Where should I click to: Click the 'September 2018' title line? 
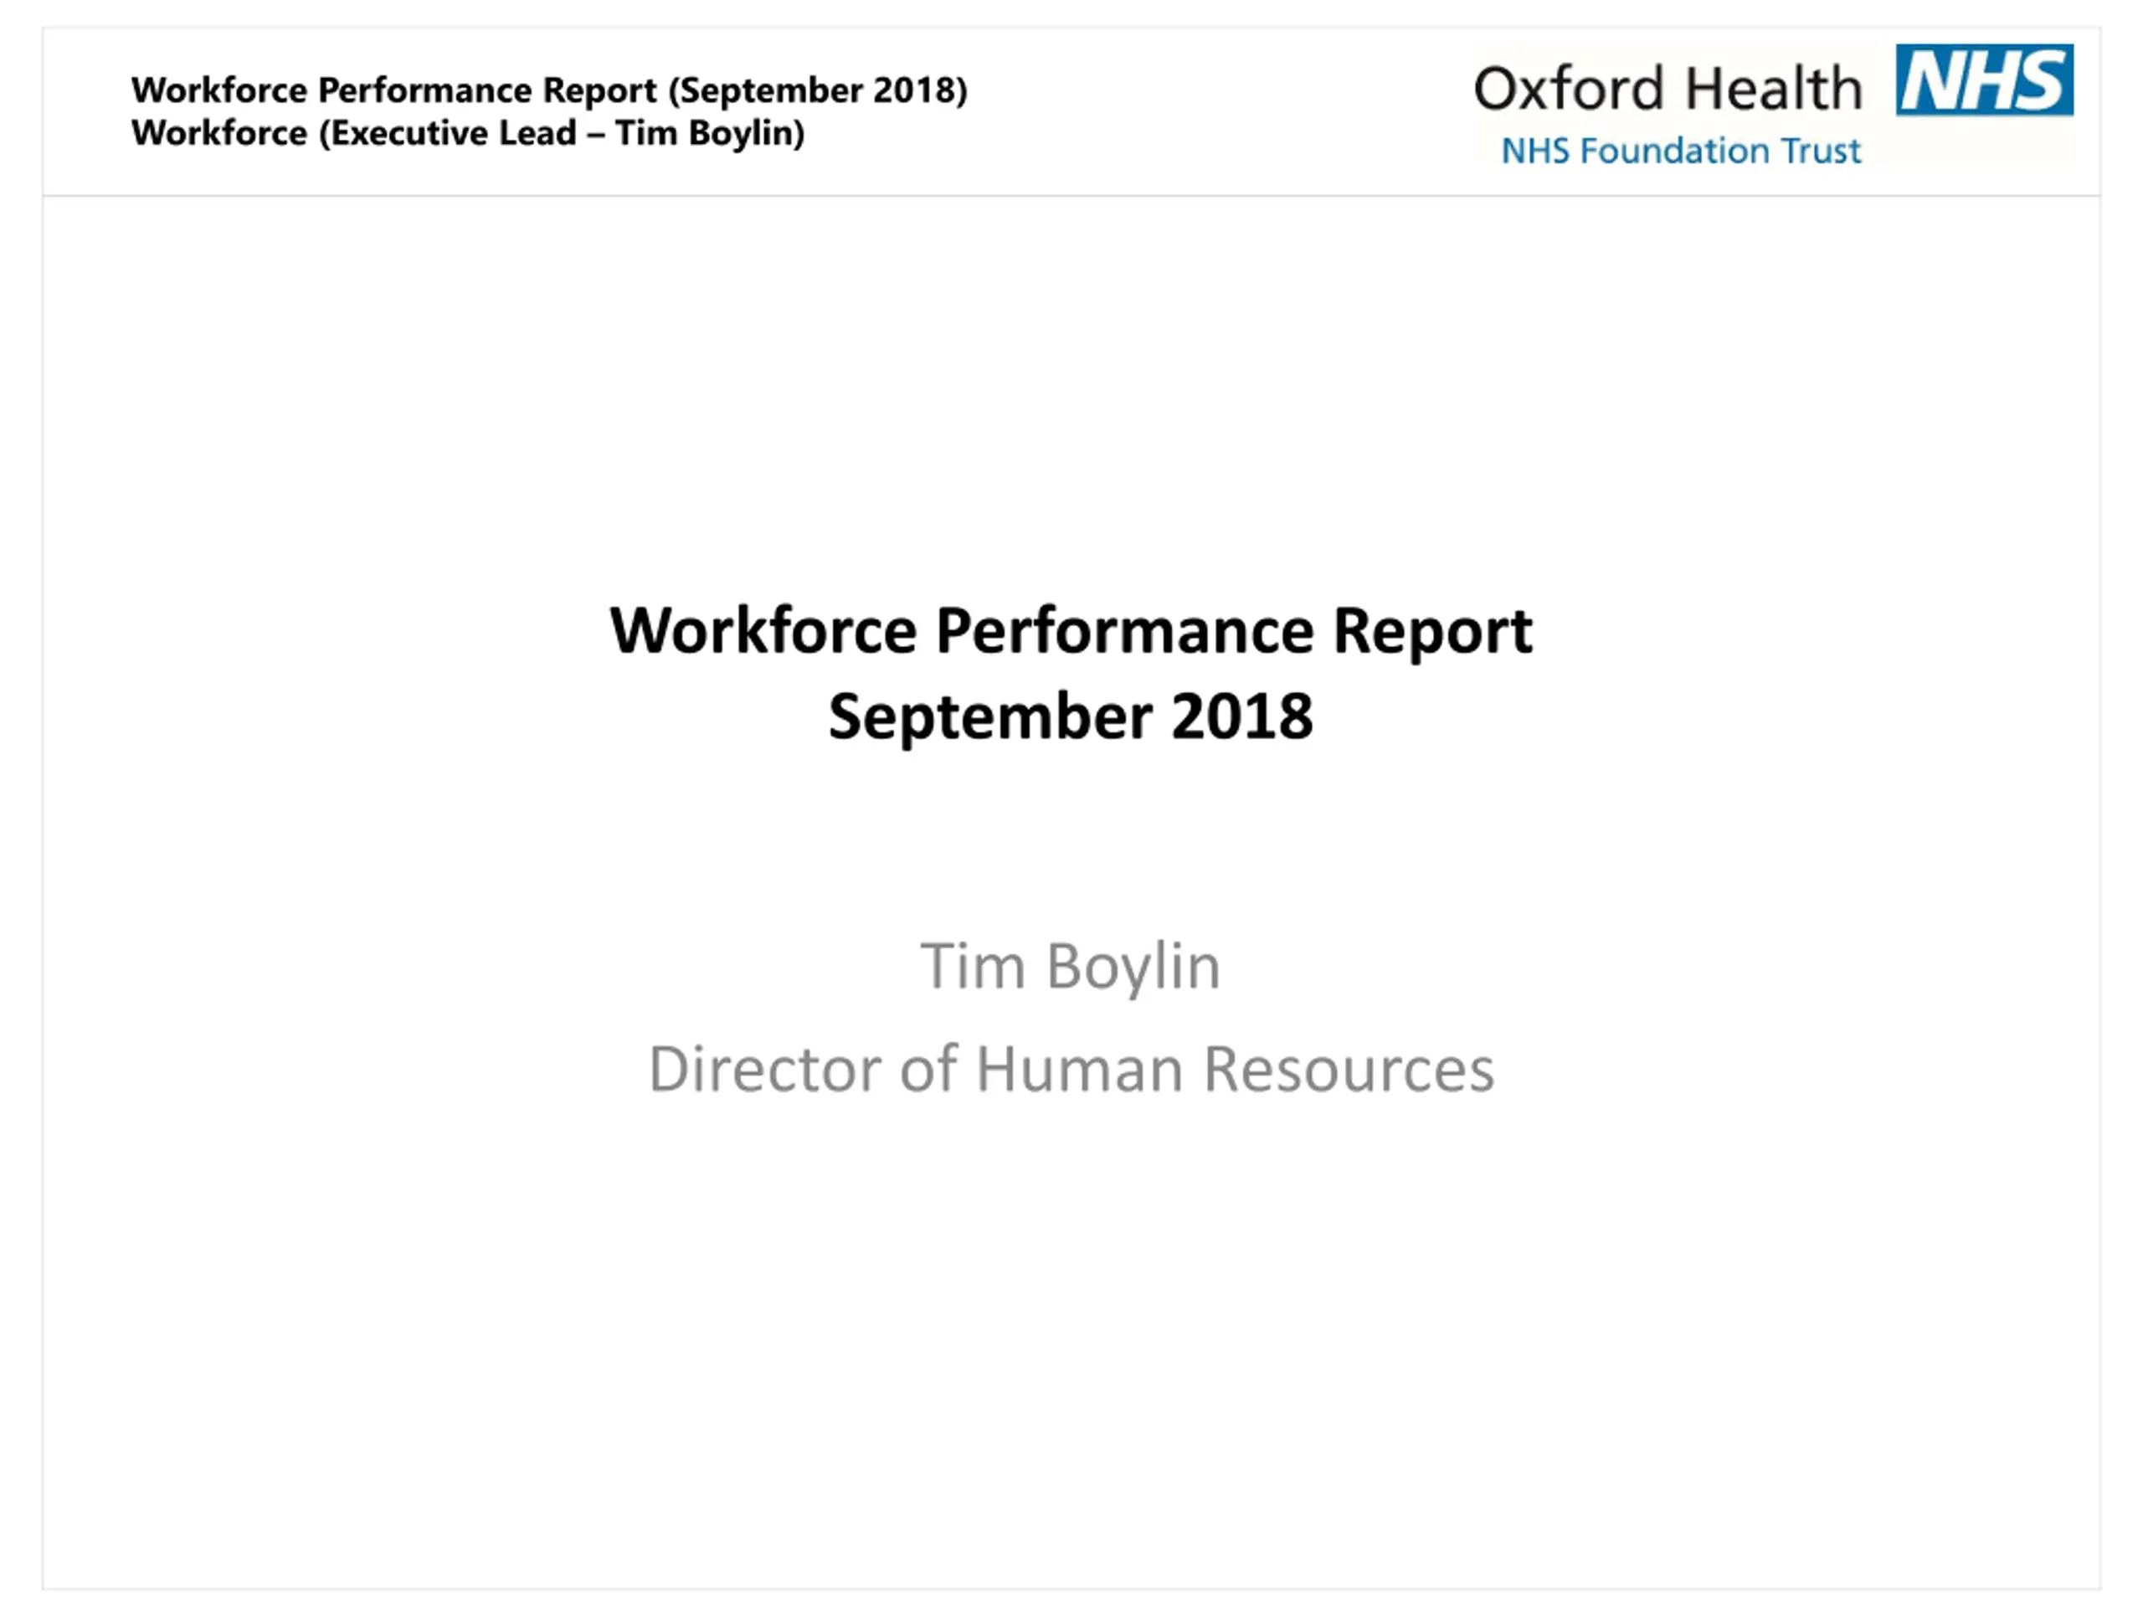pyautogui.click(x=1071, y=716)
